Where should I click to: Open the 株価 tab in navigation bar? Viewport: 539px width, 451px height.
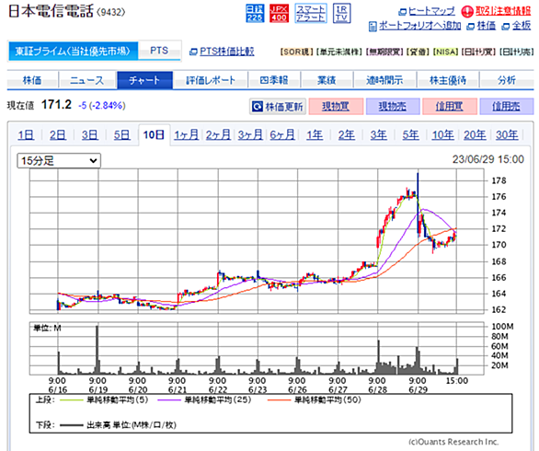pos(32,80)
